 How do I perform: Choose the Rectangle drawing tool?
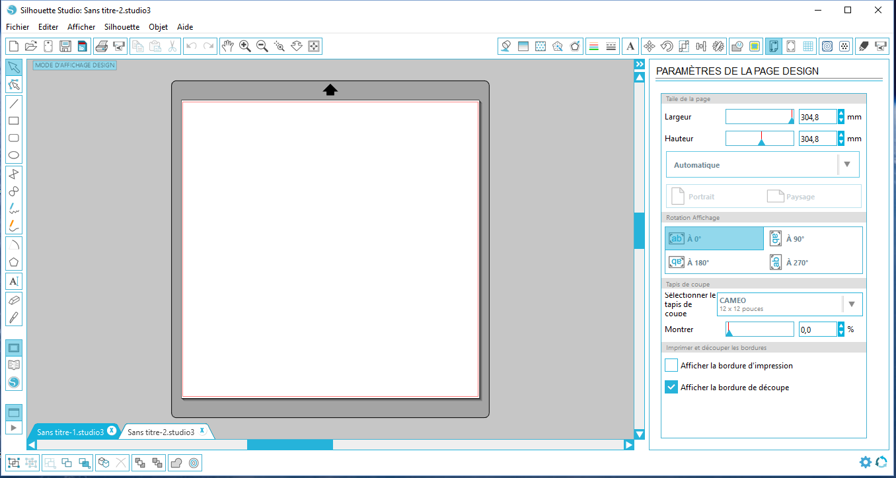13,121
